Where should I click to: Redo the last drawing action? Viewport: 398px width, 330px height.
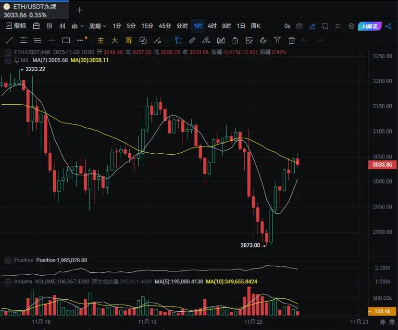319,40
